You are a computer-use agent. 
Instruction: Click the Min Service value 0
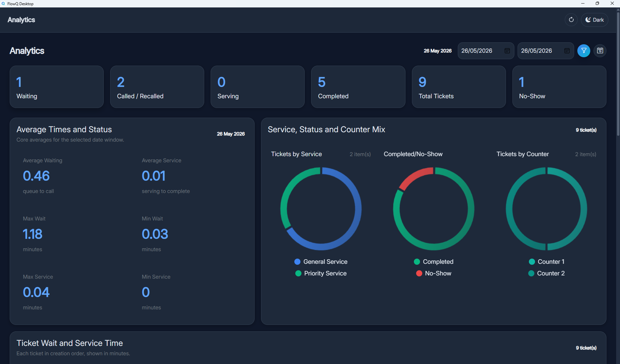click(146, 293)
